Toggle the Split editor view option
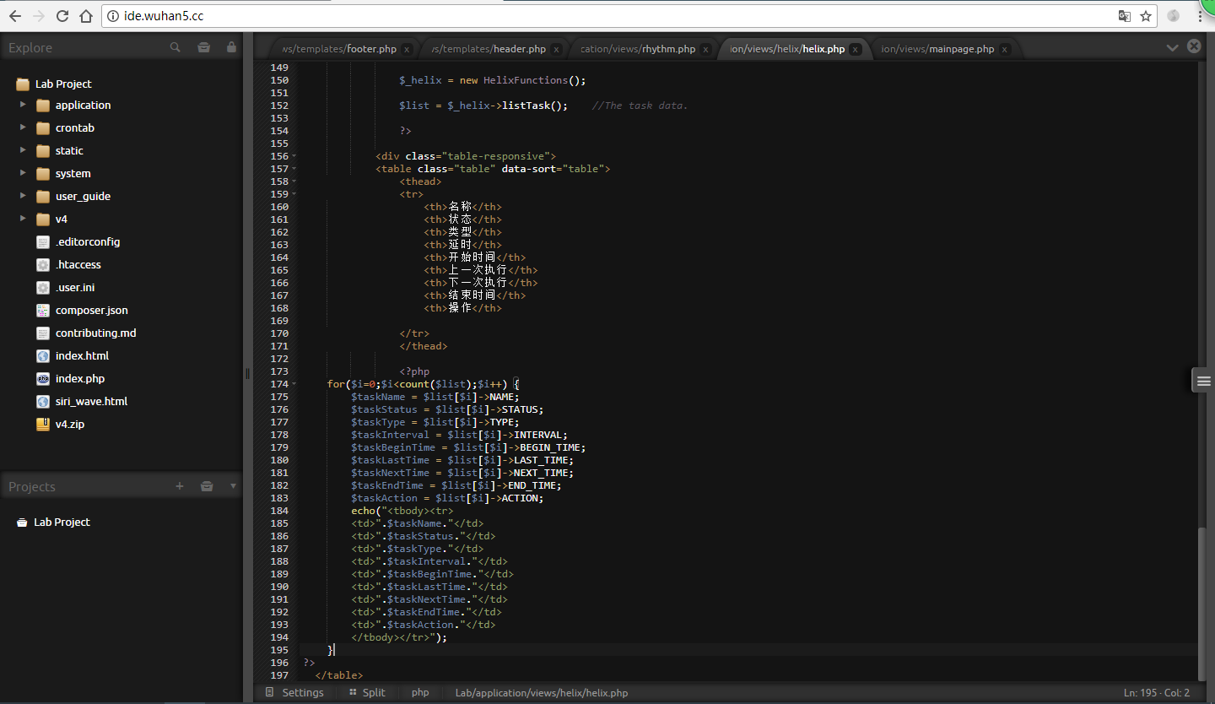 tap(366, 692)
